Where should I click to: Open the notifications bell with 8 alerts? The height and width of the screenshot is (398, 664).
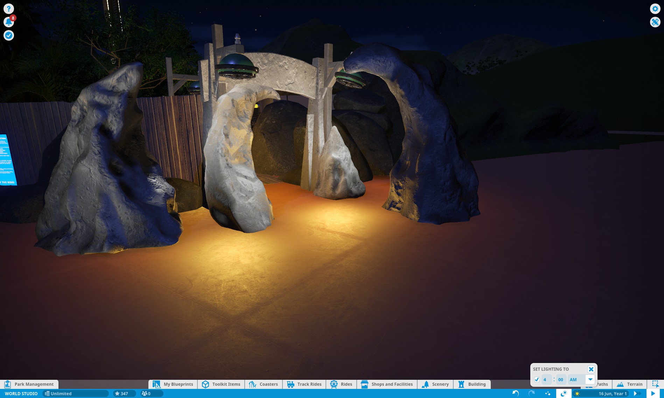[9, 22]
